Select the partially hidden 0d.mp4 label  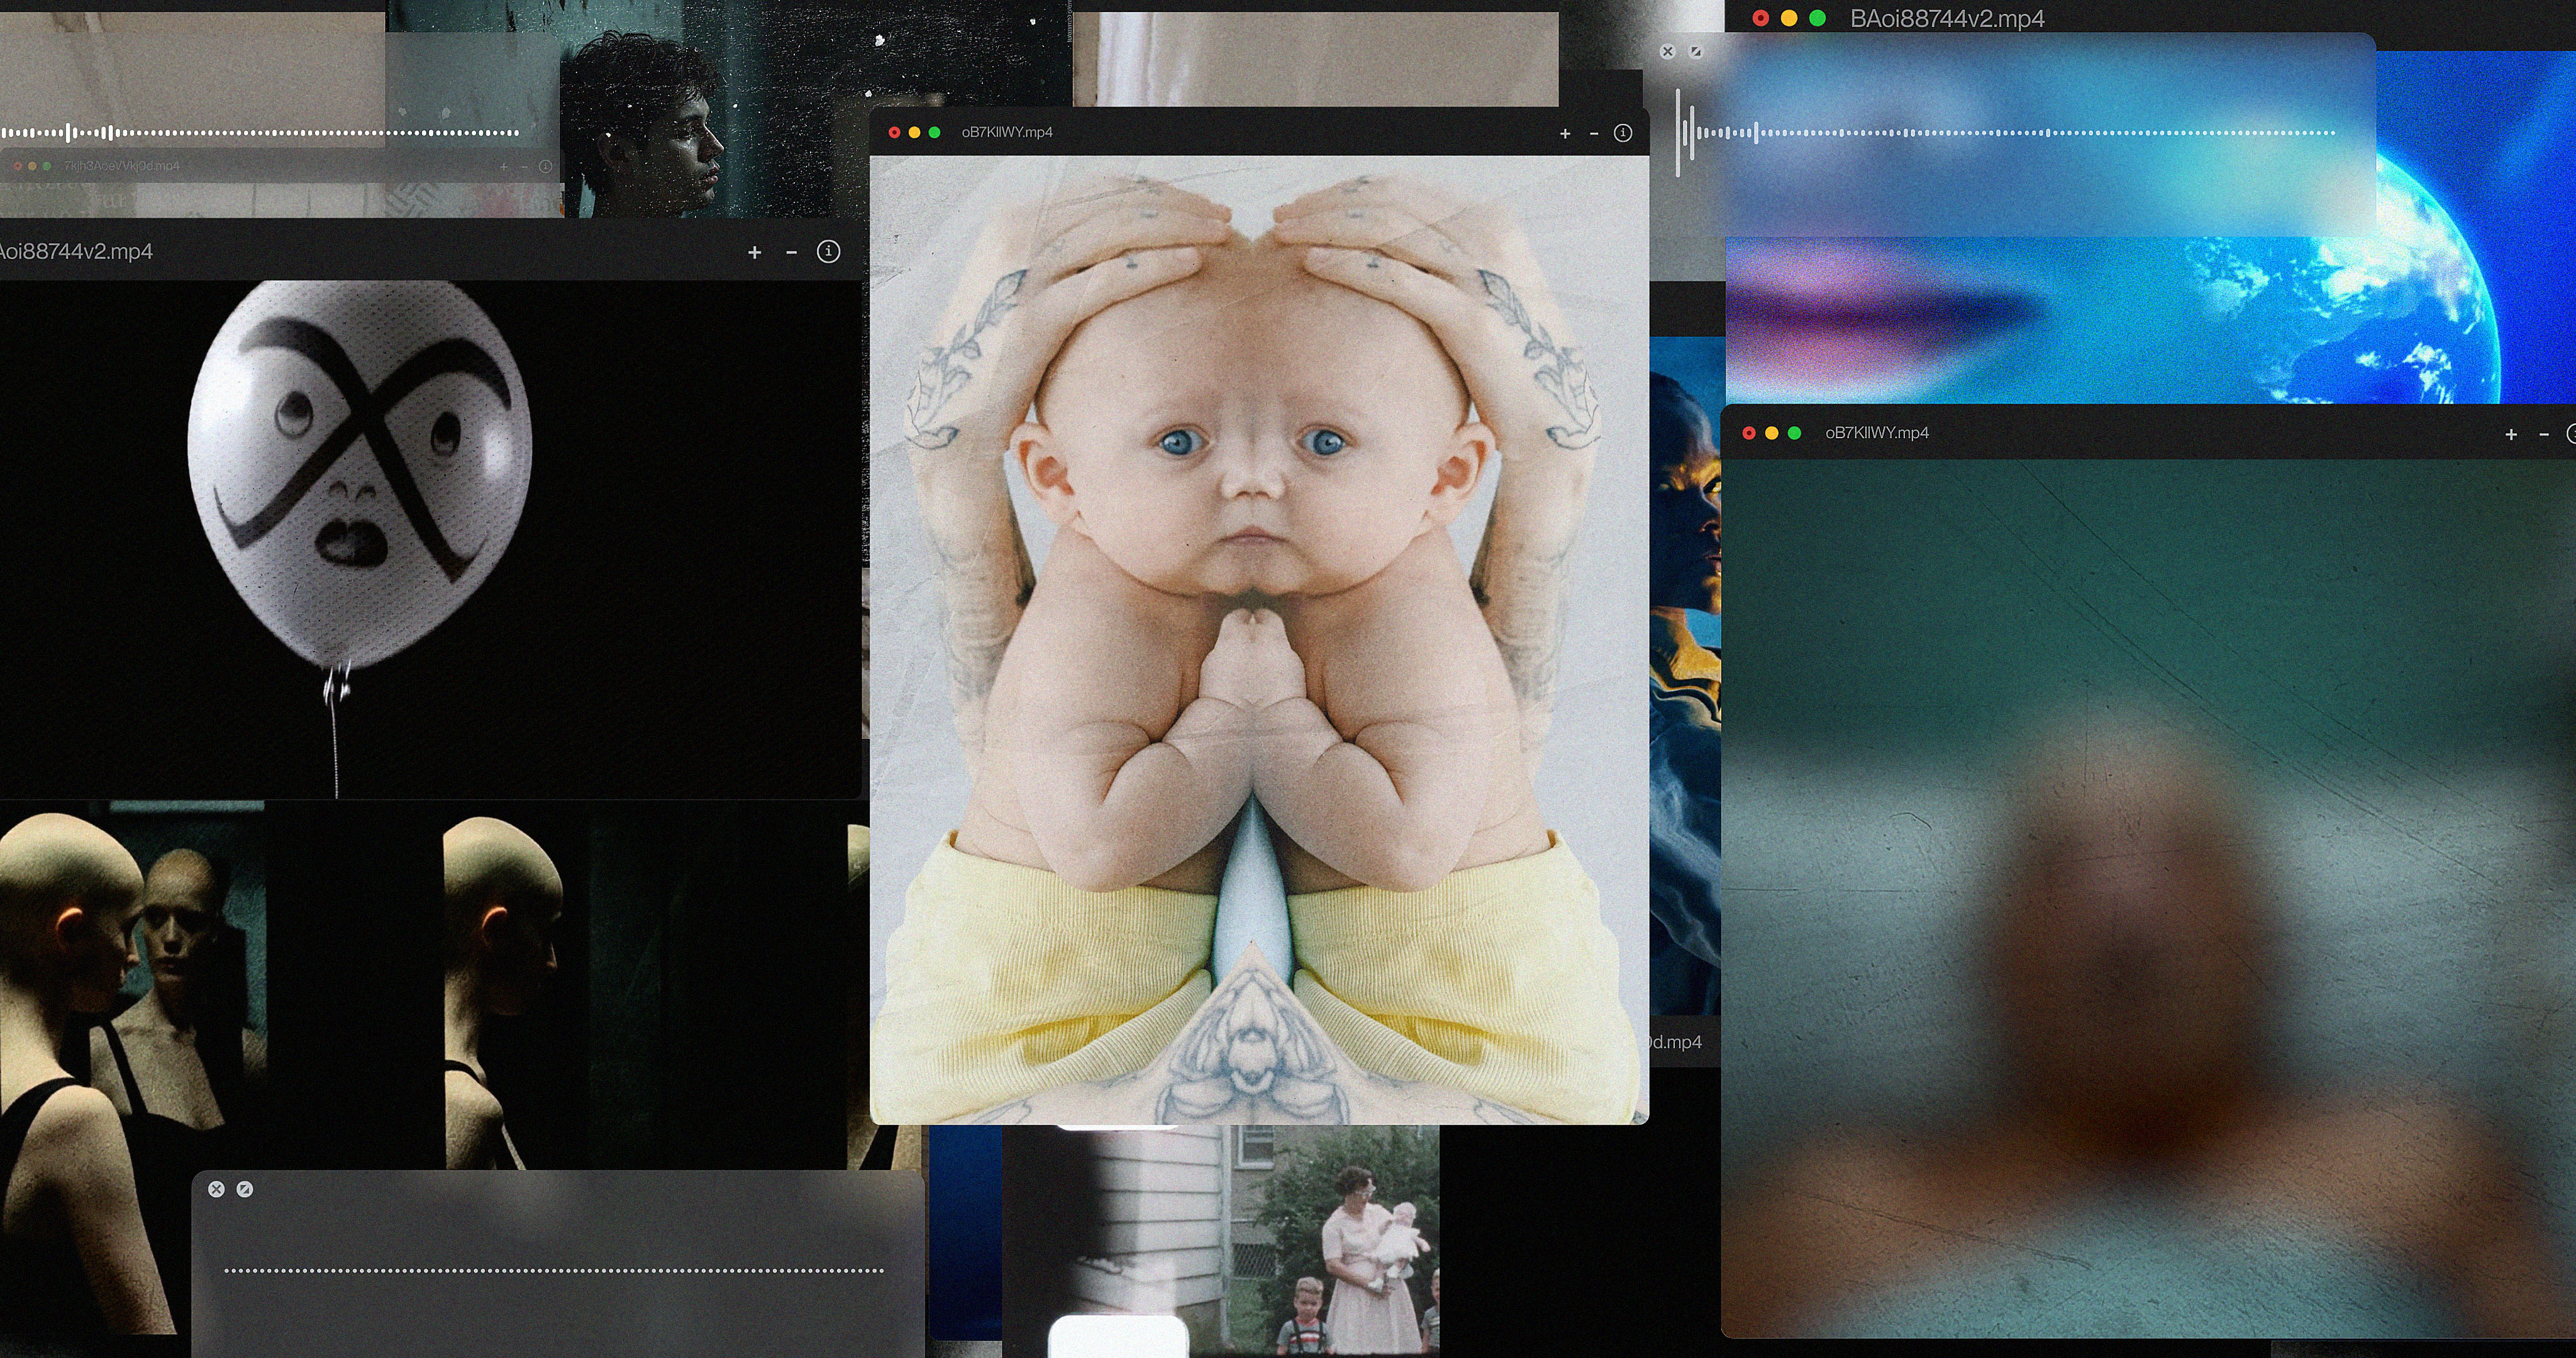(1676, 1042)
